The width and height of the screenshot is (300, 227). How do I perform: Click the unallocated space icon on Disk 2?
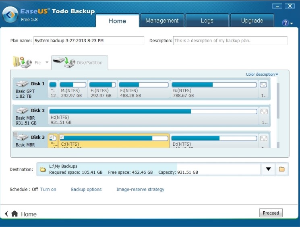(264, 111)
